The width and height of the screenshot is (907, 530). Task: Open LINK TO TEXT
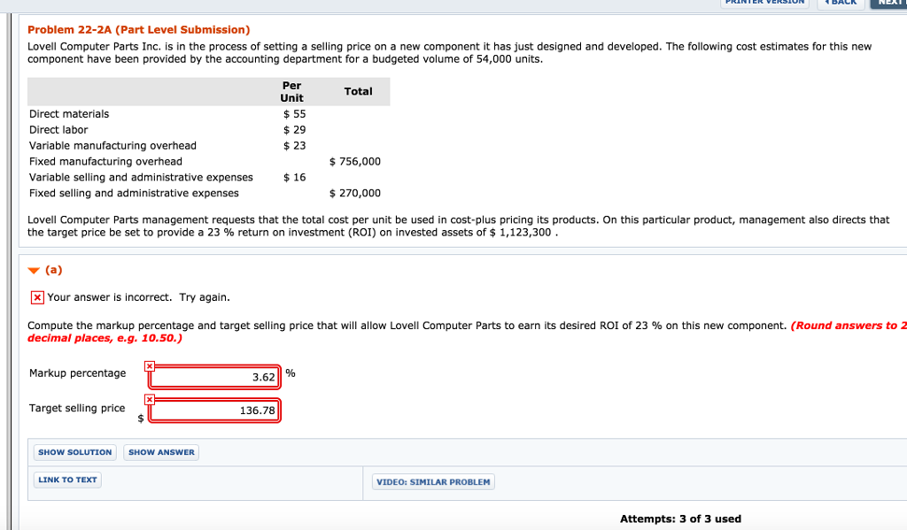pos(66,480)
